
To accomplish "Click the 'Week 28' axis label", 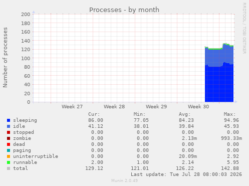I will tap(114, 107).
